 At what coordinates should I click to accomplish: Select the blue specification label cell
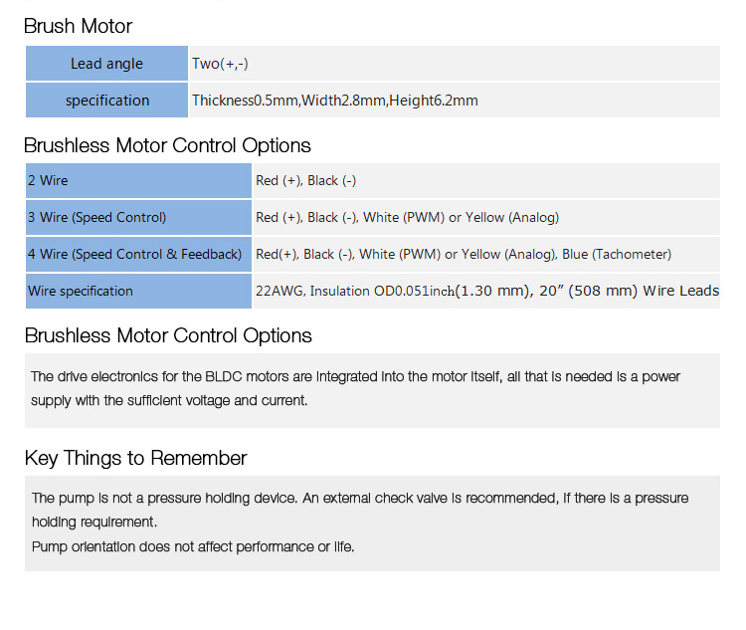pos(106,100)
